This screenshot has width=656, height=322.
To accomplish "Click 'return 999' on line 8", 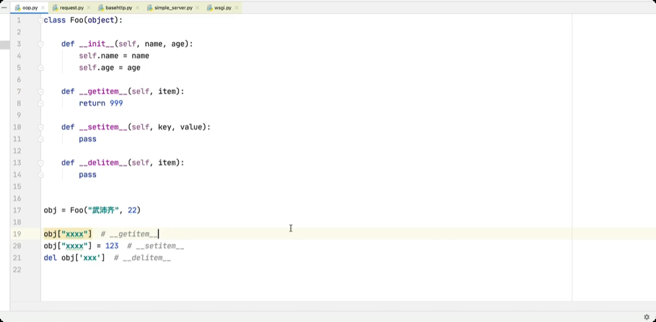I will point(101,103).
